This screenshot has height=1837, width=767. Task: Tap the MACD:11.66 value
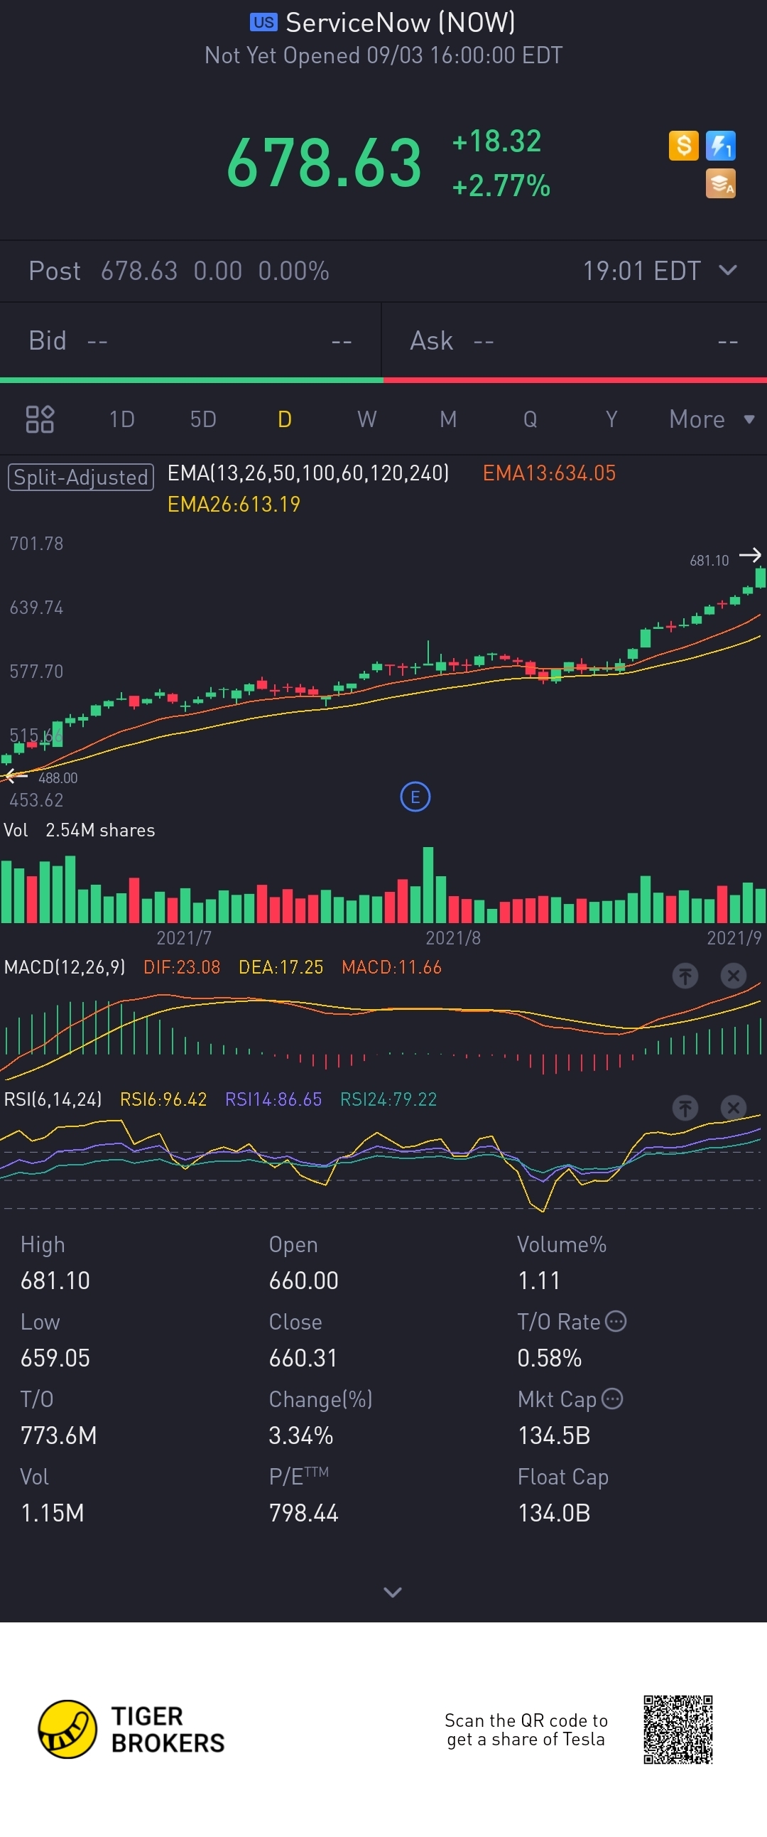(x=391, y=967)
